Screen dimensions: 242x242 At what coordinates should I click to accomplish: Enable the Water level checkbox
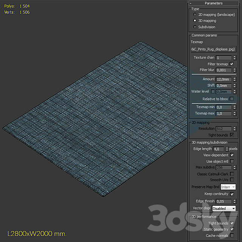(213, 92)
